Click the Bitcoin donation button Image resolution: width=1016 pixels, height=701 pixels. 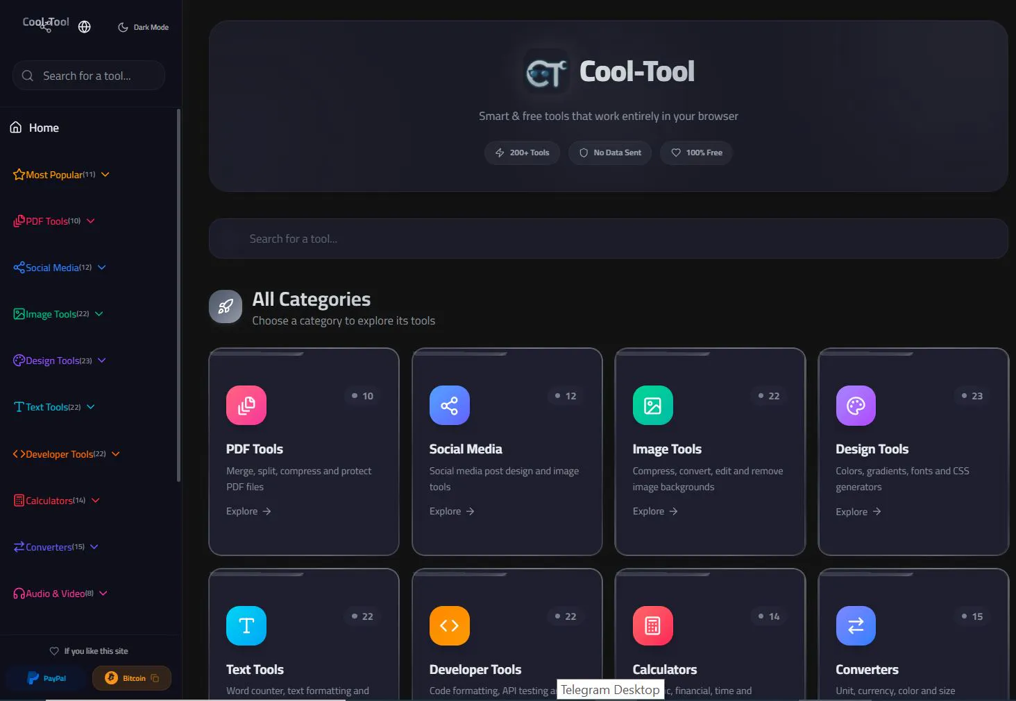(132, 678)
